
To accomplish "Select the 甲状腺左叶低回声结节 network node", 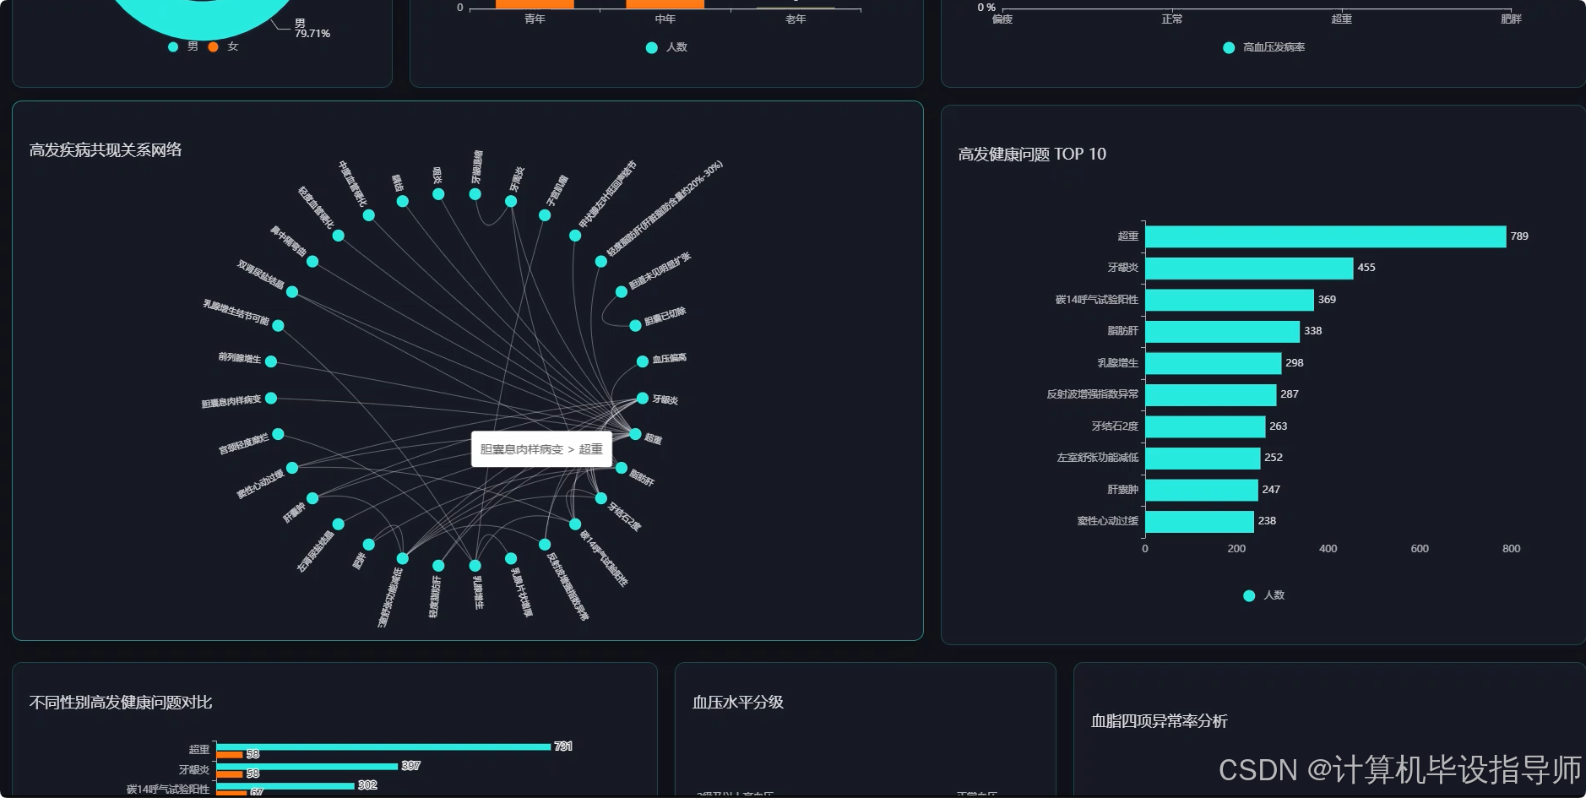I will click(575, 236).
